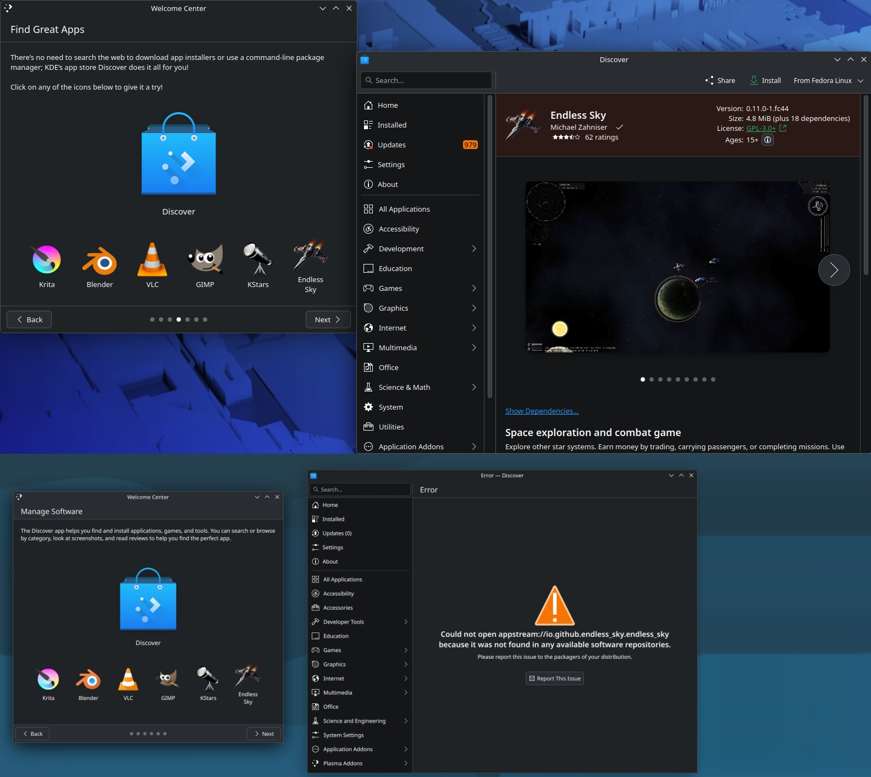Viewport: 871px width, 777px height.
Task: Open the Endless Sky space screenshot preview
Action: click(677, 267)
